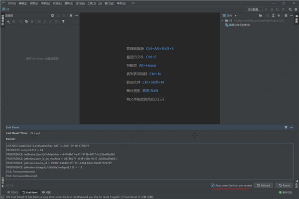
Task: Click the LICENSE: DataGrip212.evaluation.key line
Action: pos(48,146)
